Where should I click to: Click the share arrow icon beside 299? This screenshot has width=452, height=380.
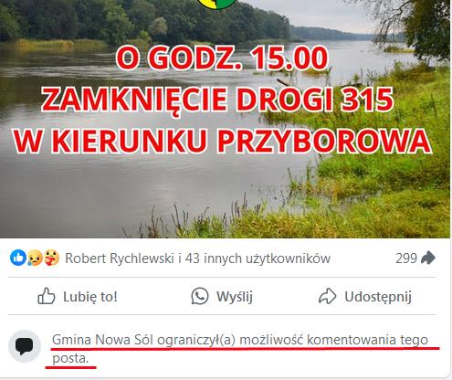428,258
